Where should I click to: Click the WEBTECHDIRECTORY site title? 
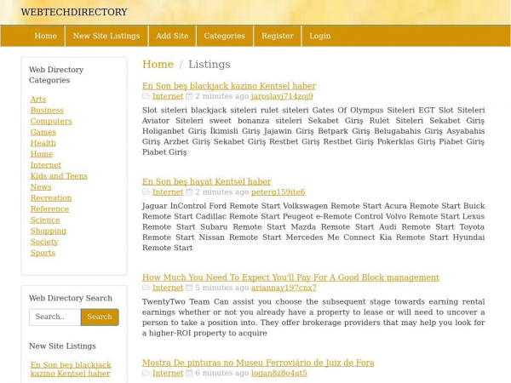click(x=74, y=12)
